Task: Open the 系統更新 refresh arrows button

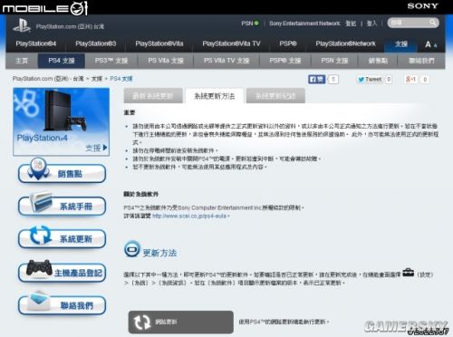Action: pyautogui.click(x=62, y=237)
